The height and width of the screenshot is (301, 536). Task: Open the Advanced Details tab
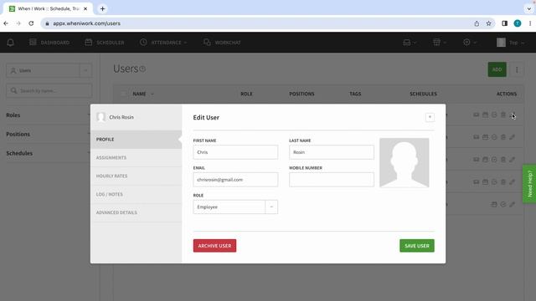[x=136, y=212]
